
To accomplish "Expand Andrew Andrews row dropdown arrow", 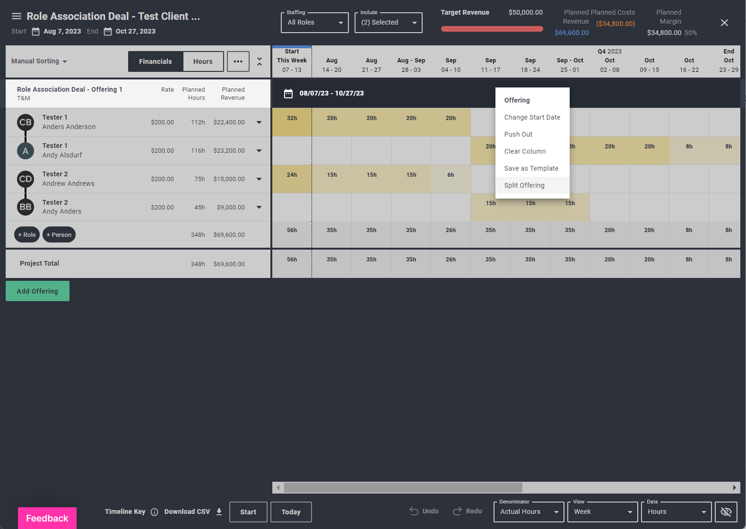I will coord(259,179).
